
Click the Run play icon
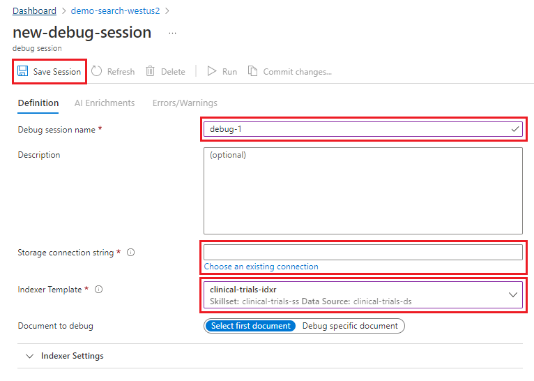click(212, 71)
